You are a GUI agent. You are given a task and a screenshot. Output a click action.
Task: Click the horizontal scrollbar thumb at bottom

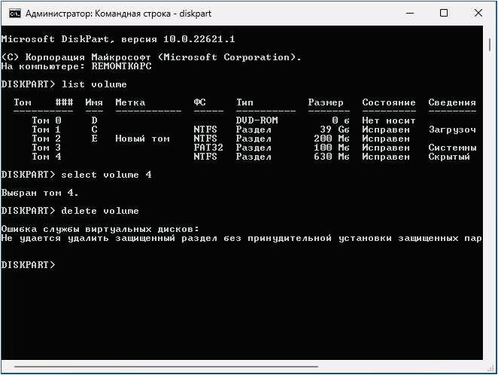point(165,367)
